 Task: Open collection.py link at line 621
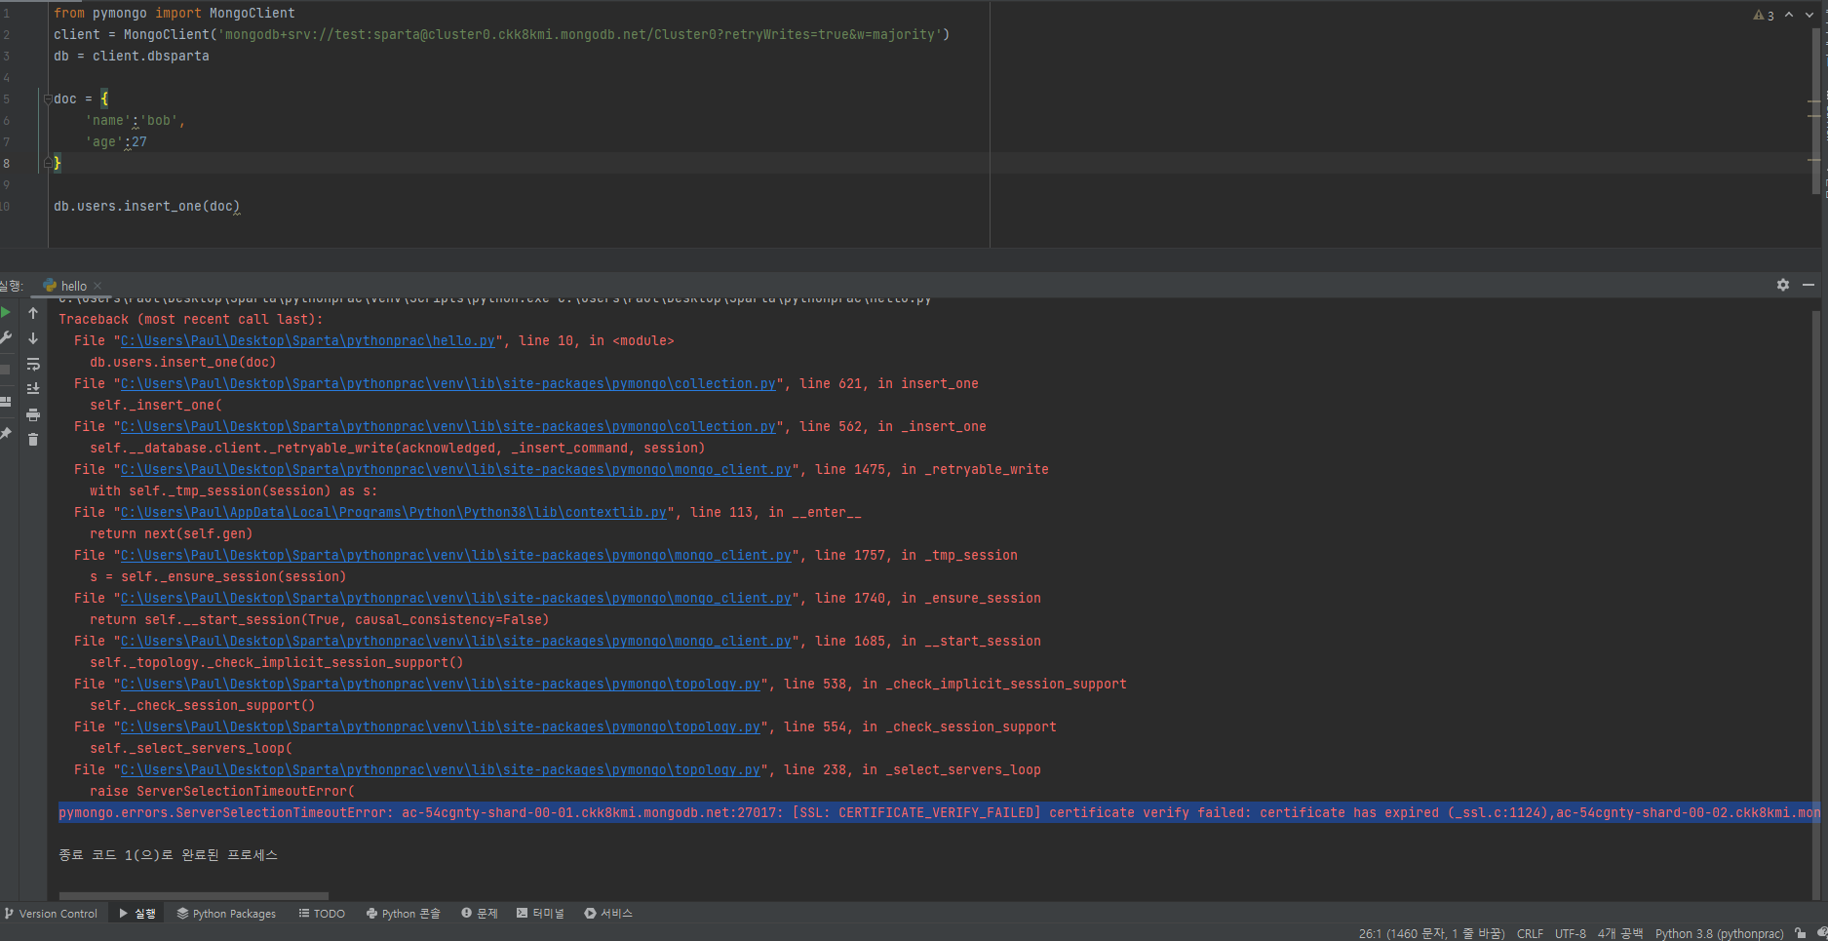pos(447,383)
